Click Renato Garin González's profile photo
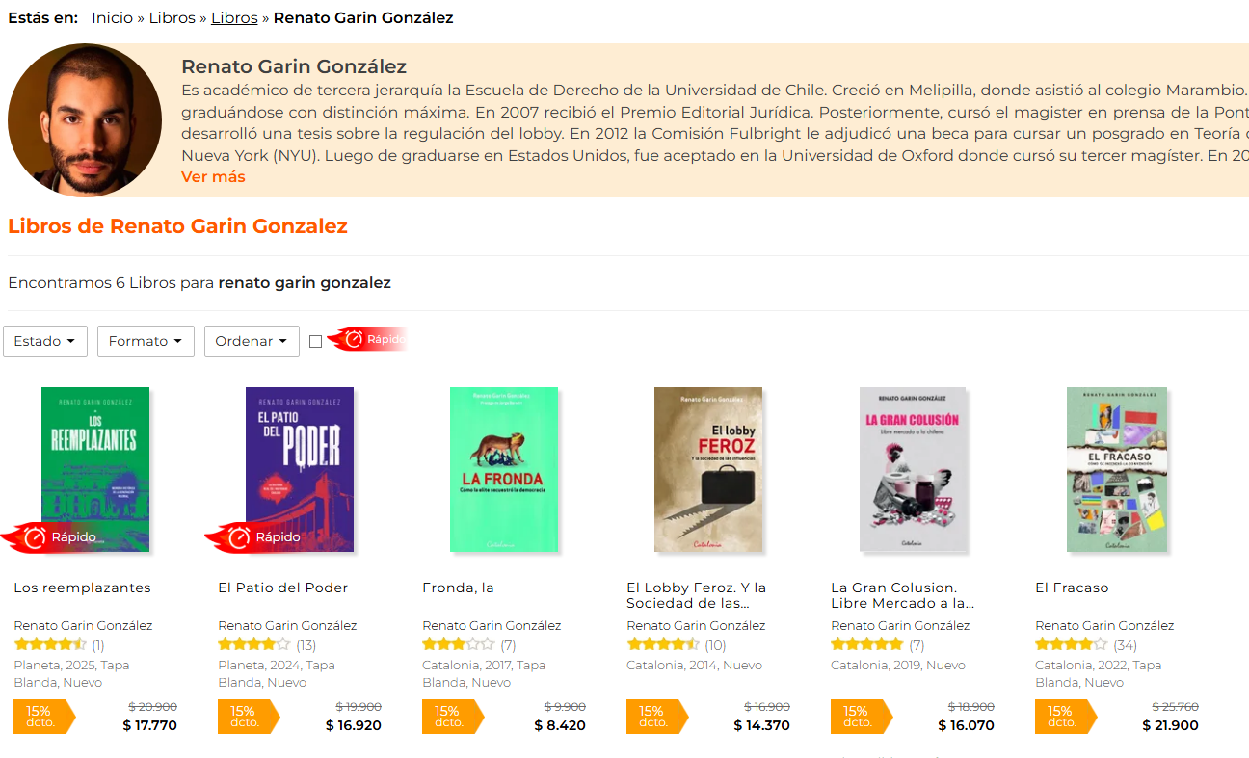This screenshot has width=1249, height=758. pyautogui.click(x=85, y=120)
